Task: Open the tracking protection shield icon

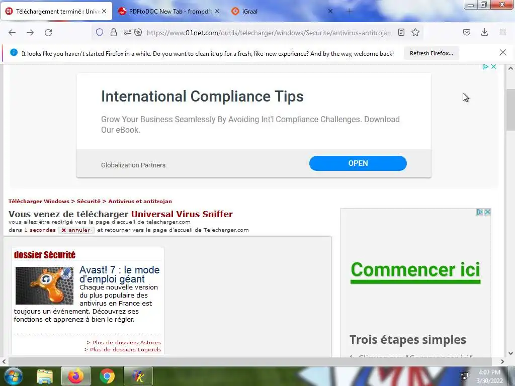Action: click(x=100, y=32)
